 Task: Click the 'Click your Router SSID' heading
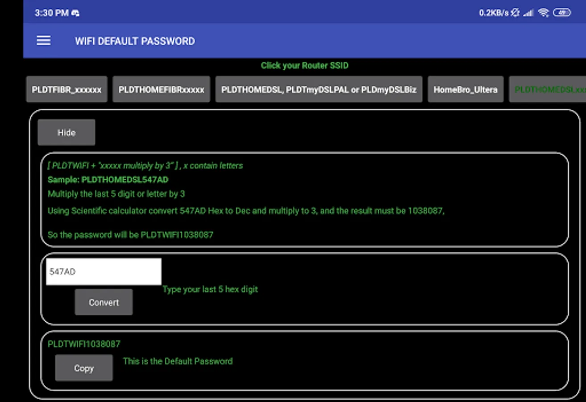pyautogui.click(x=304, y=66)
